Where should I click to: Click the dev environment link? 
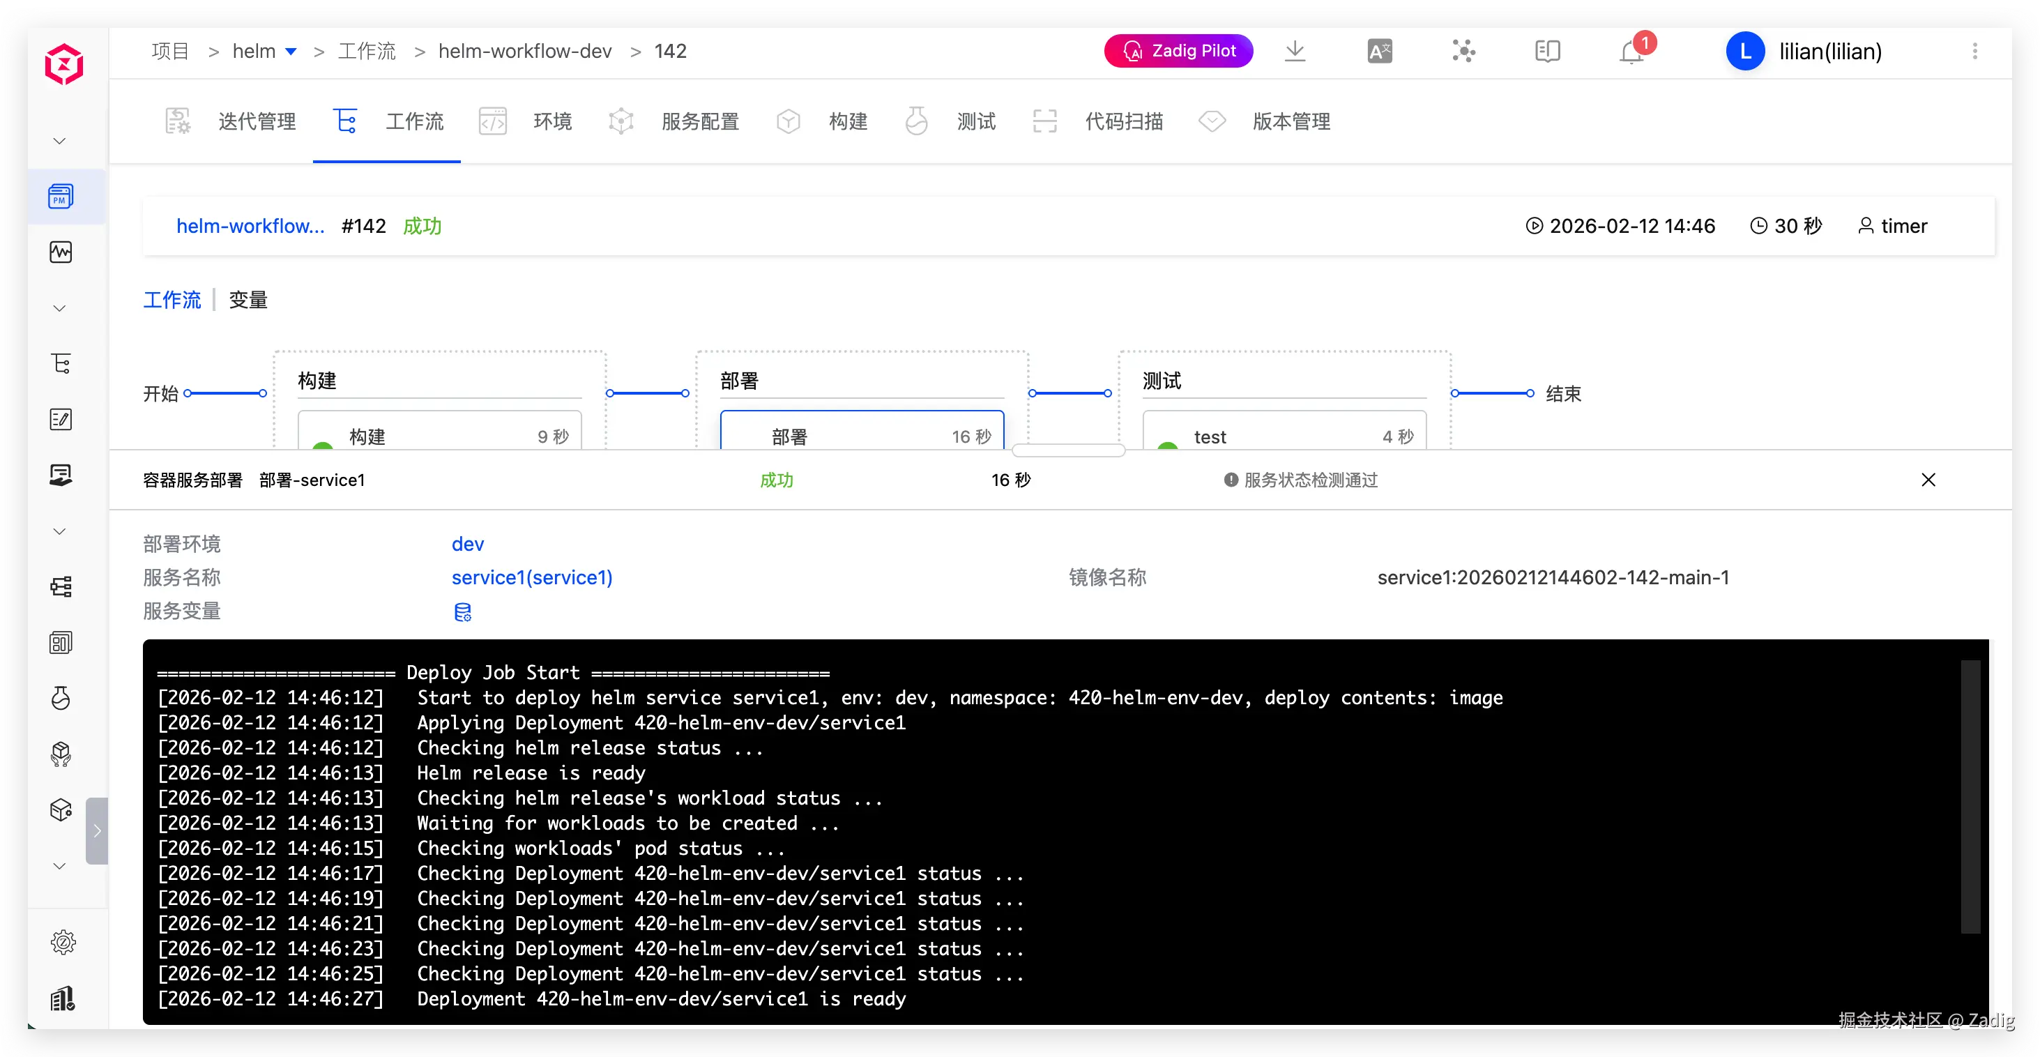coord(467,544)
